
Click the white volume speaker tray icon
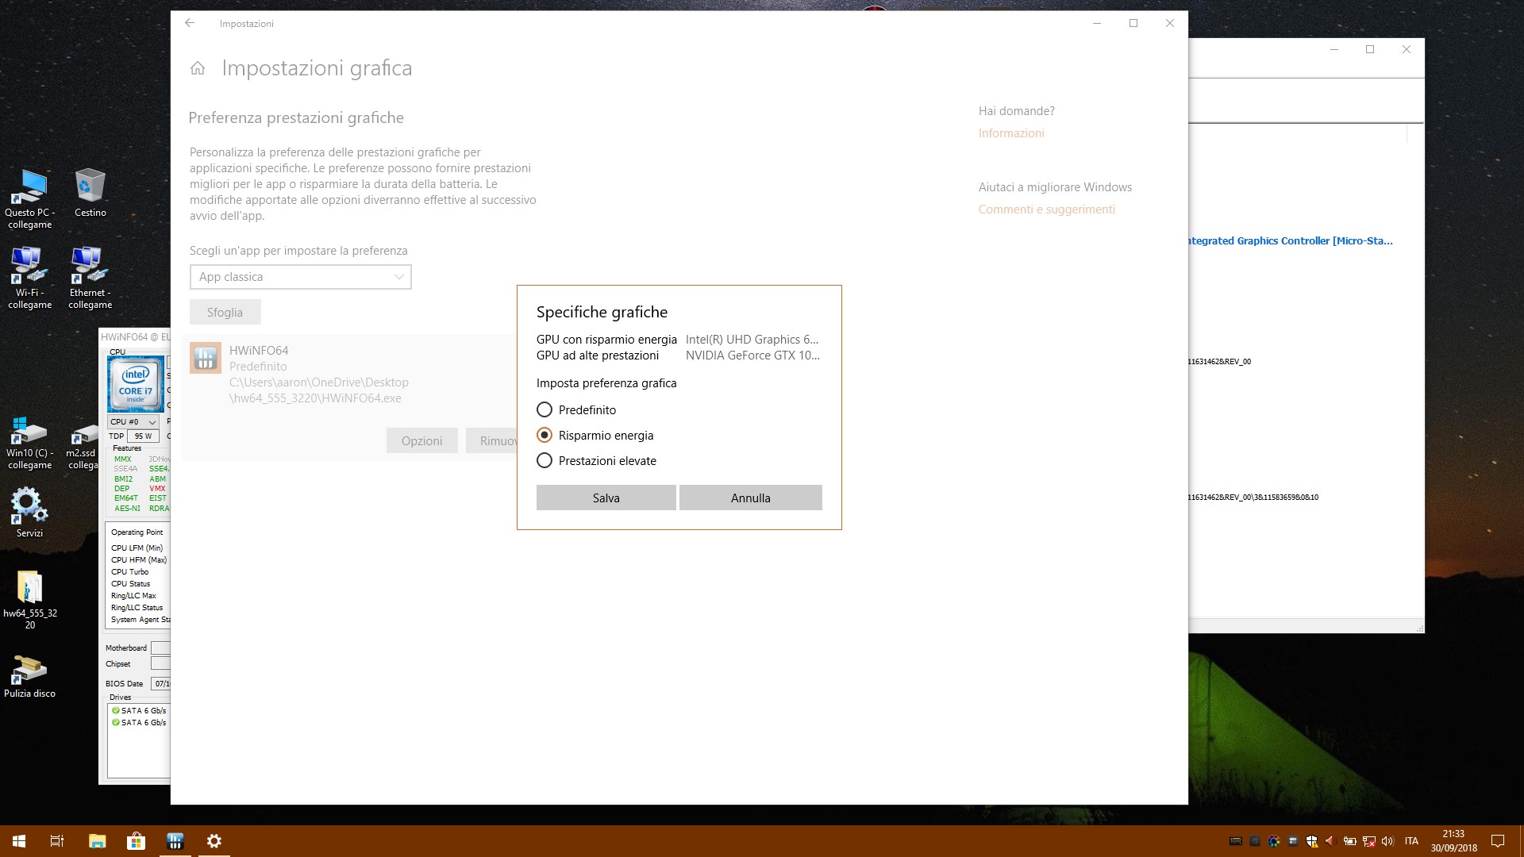click(1388, 841)
